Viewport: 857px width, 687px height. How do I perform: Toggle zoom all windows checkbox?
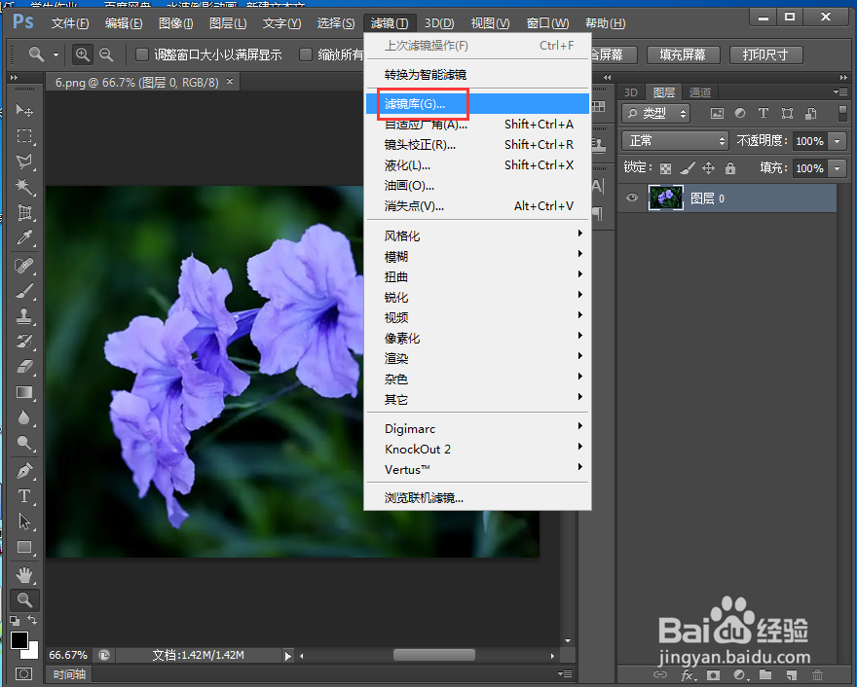pos(306,54)
